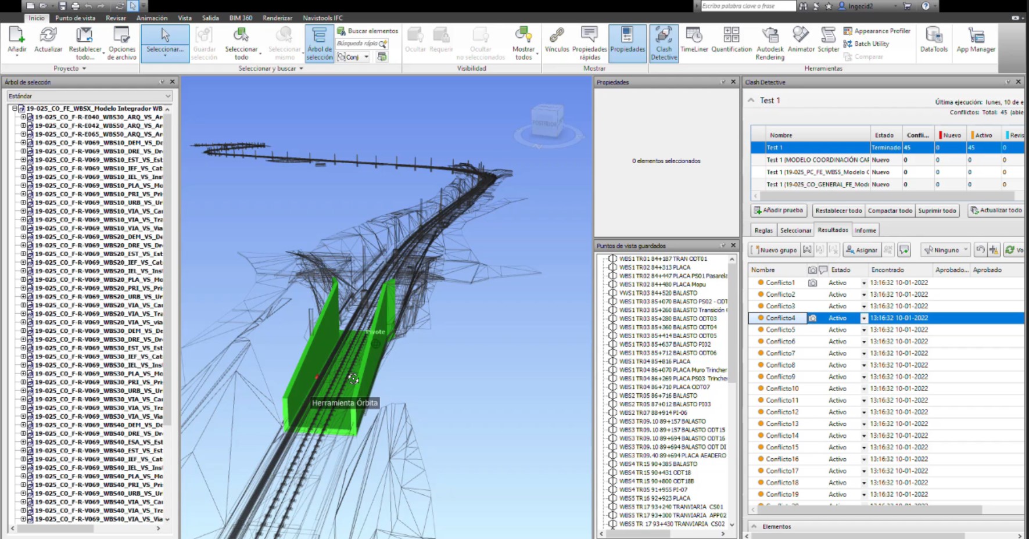Collapse the Test 1 section chevron
The width and height of the screenshot is (1029, 539).
click(x=751, y=100)
